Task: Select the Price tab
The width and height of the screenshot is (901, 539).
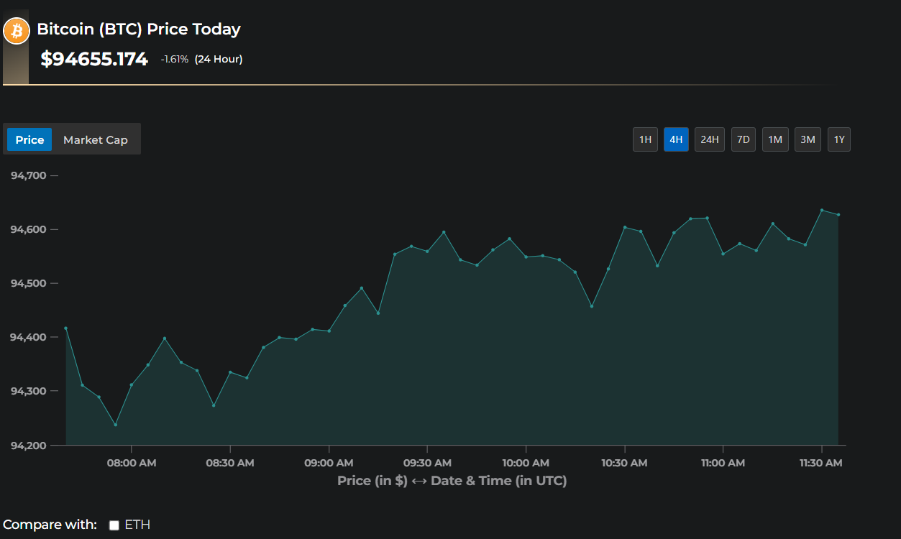Action: pyautogui.click(x=29, y=140)
